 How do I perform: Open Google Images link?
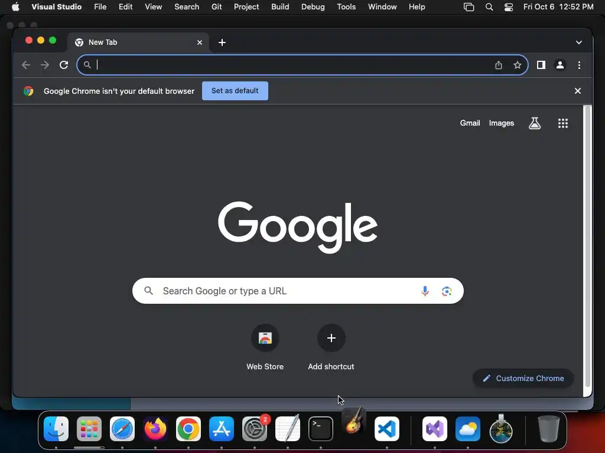pos(501,123)
